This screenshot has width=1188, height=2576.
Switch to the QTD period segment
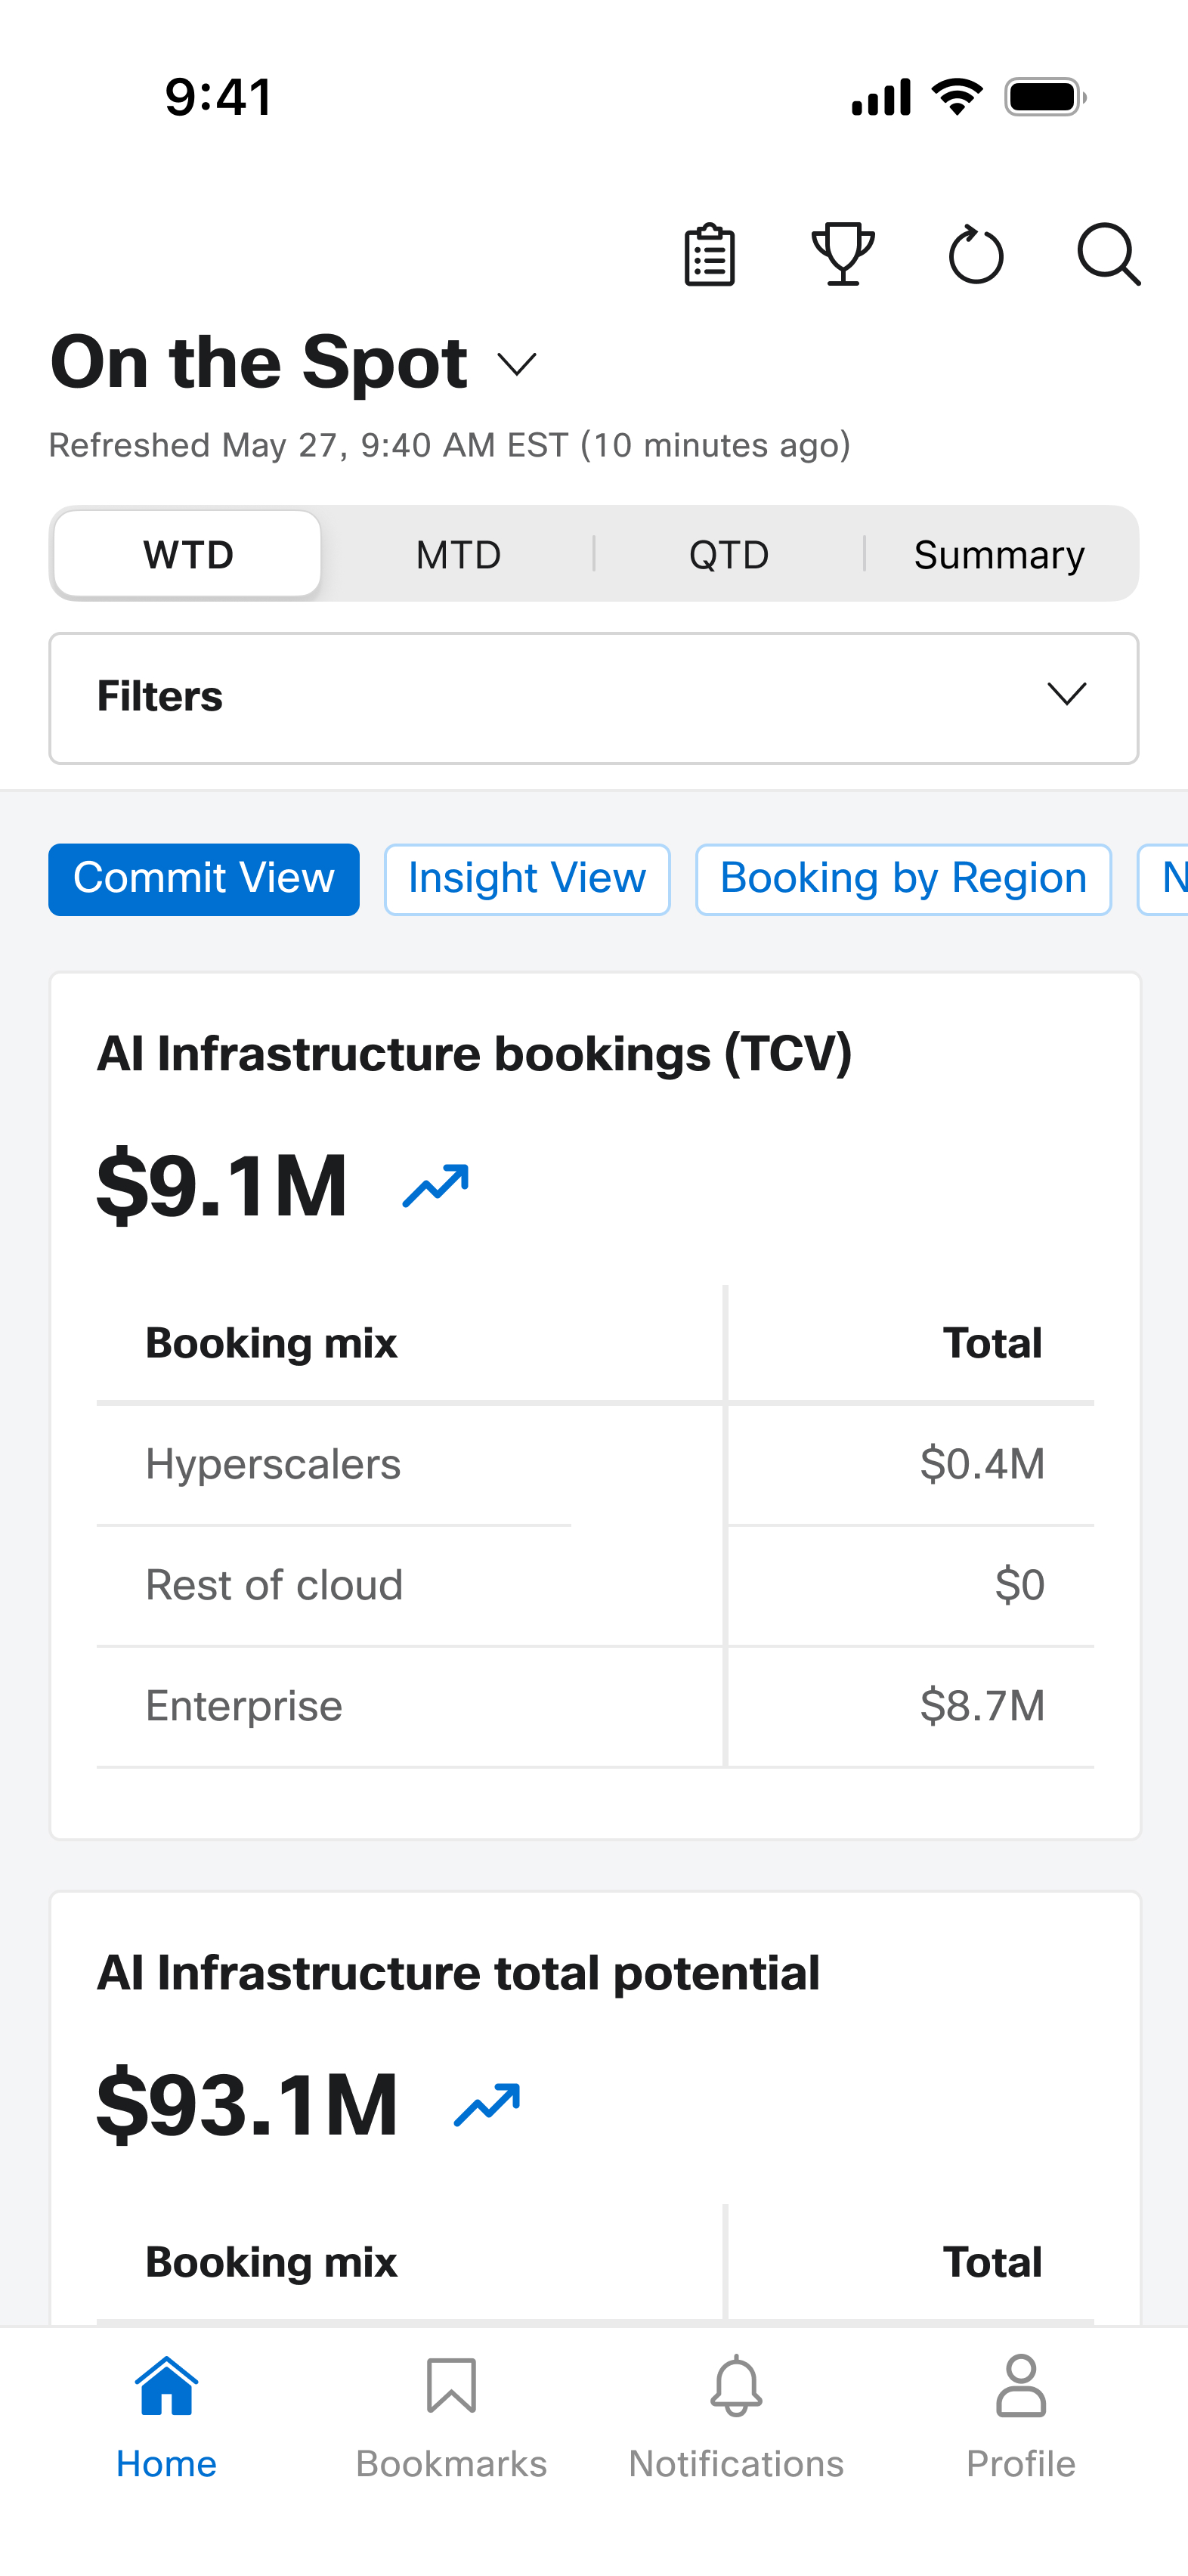click(x=729, y=554)
